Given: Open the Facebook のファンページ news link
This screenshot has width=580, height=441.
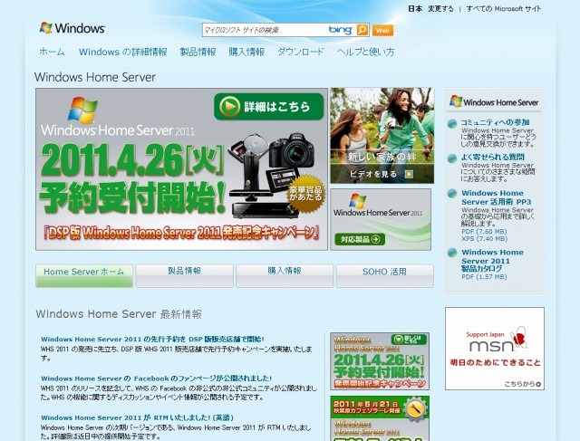Looking at the screenshot, I should click(156, 379).
